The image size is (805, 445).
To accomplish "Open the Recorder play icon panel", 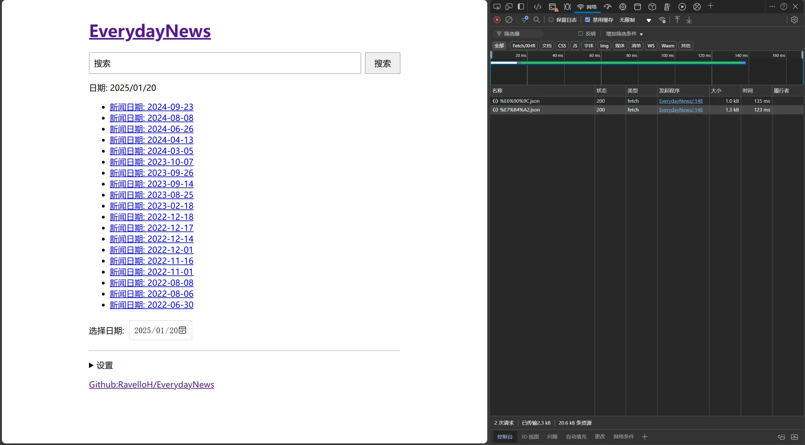I will 682,7.
